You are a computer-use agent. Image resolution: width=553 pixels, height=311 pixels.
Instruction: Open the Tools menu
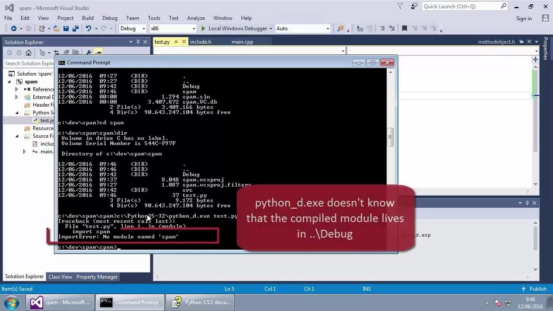tap(154, 18)
